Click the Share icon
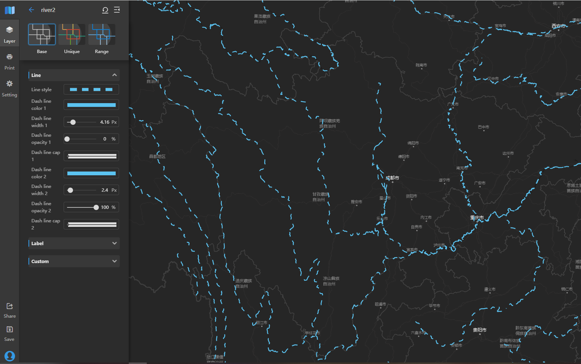The height and width of the screenshot is (364, 581). pos(10,310)
